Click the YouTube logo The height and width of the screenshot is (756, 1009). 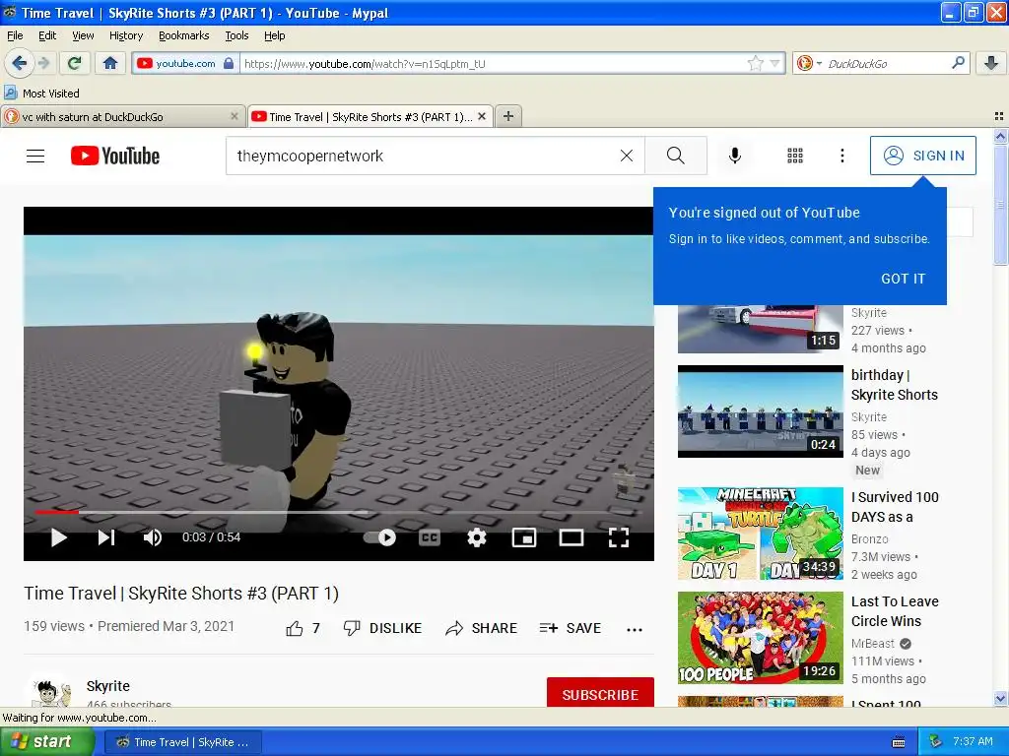(115, 156)
